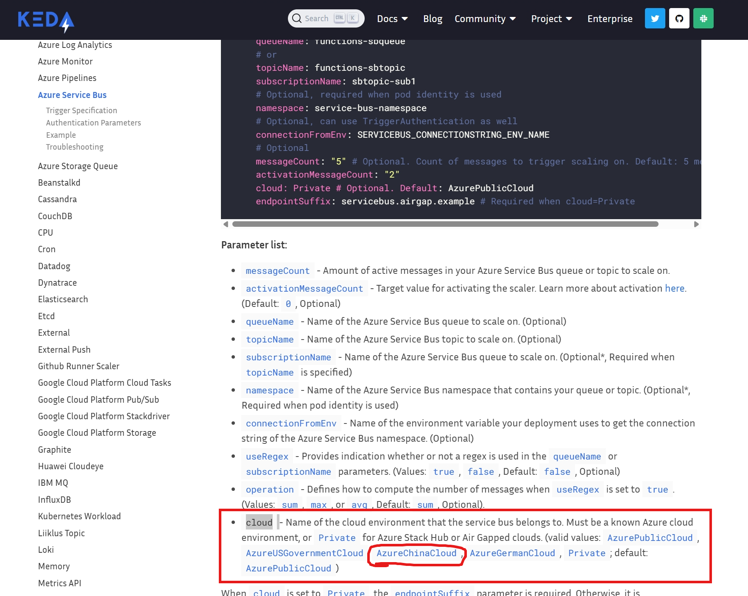The image size is (748, 596).
Task: Jump to Trigger Specification section
Action: [x=81, y=110]
